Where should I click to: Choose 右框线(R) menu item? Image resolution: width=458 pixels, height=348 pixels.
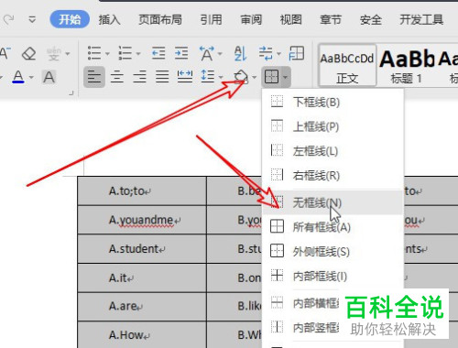(333, 176)
